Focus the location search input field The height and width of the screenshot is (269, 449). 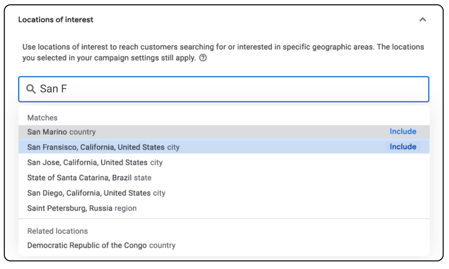(x=228, y=89)
